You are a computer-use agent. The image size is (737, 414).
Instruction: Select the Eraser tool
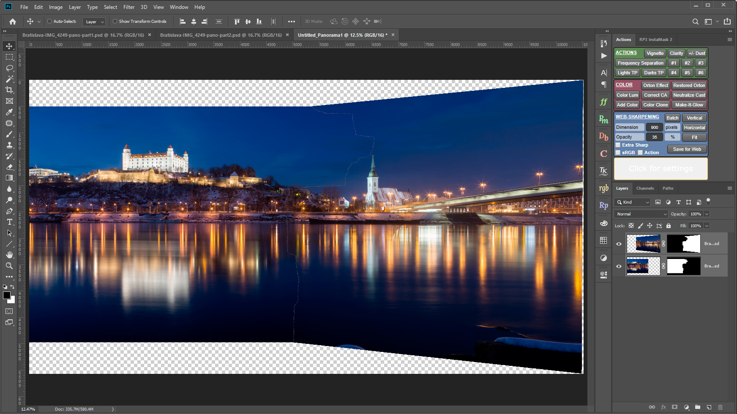(9, 167)
